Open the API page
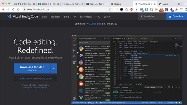 75,17
